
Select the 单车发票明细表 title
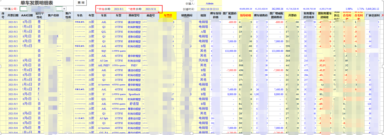point(37,3)
